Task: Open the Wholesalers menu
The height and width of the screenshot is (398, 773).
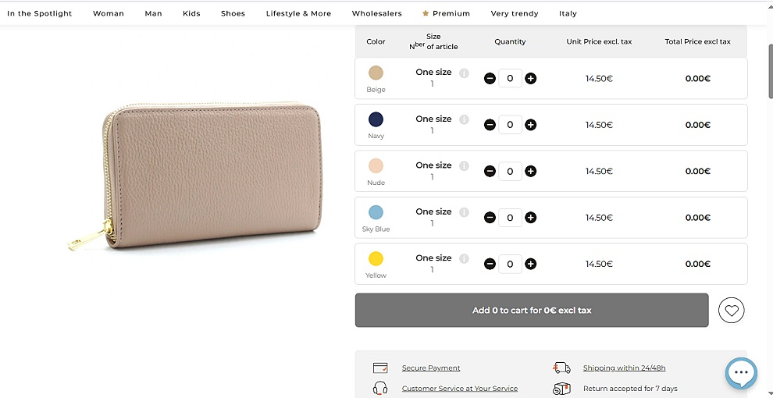Action: (x=376, y=13)
